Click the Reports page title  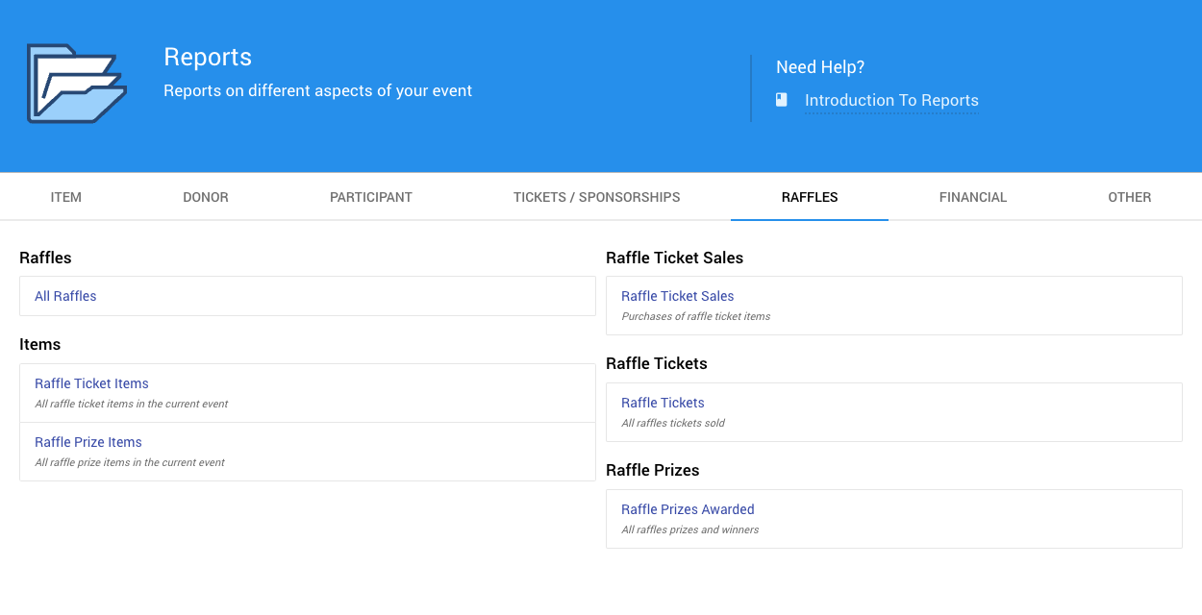coord(208,57)
